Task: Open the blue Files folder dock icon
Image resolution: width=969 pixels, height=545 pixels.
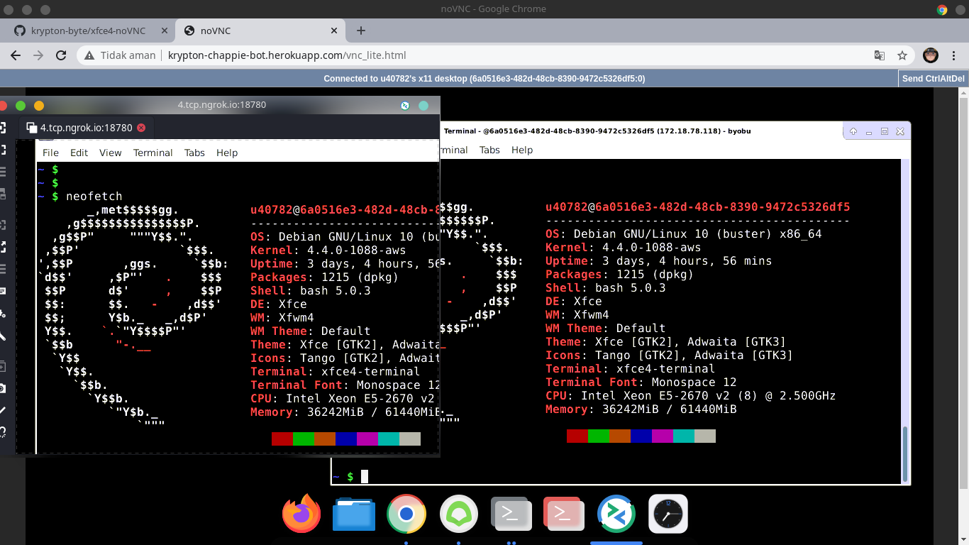Action: click(354, 514)
